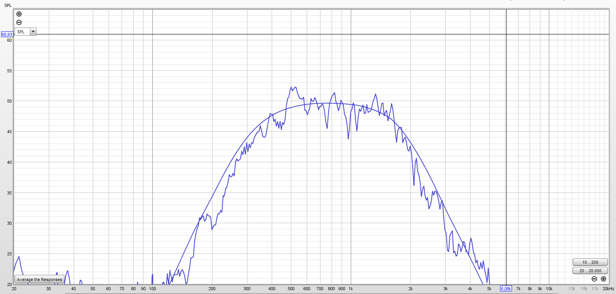
Task: Click the 5k label on the frequency axis
Action: coord(489,289)
